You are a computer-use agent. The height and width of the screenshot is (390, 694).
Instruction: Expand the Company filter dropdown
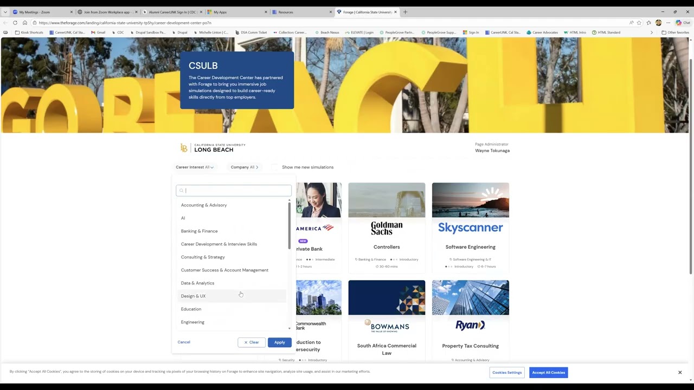(245, 167)
